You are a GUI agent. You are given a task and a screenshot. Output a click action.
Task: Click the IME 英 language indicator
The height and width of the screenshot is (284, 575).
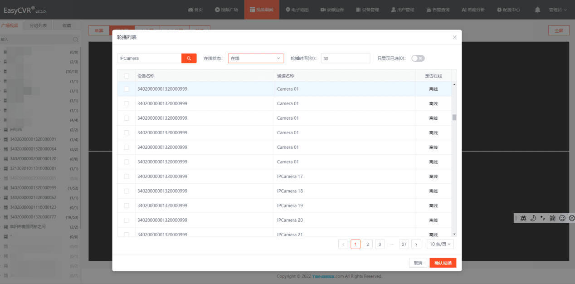(x=523, y=218)
